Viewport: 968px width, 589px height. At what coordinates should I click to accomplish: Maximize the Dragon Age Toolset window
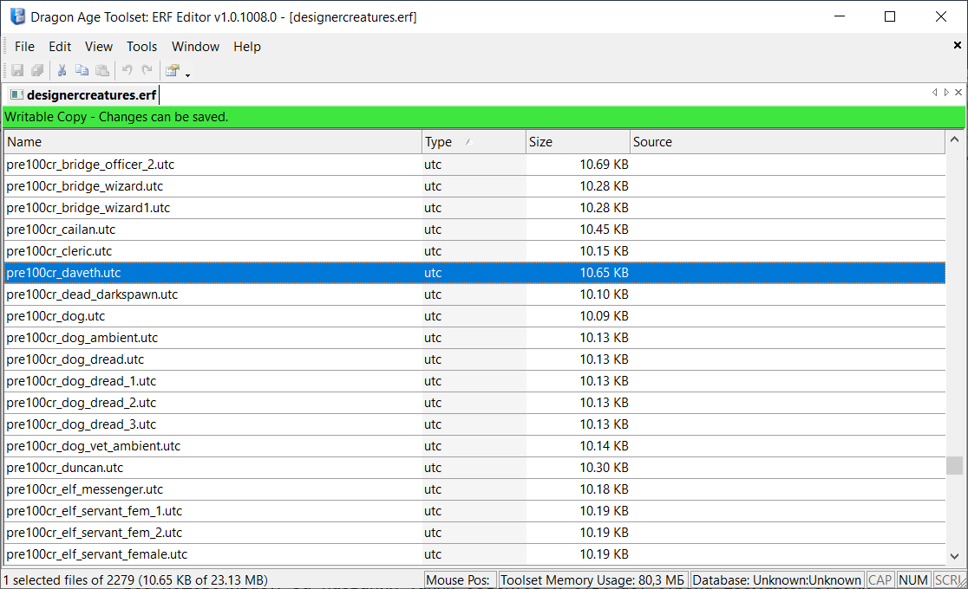click(x=890, y=16)
